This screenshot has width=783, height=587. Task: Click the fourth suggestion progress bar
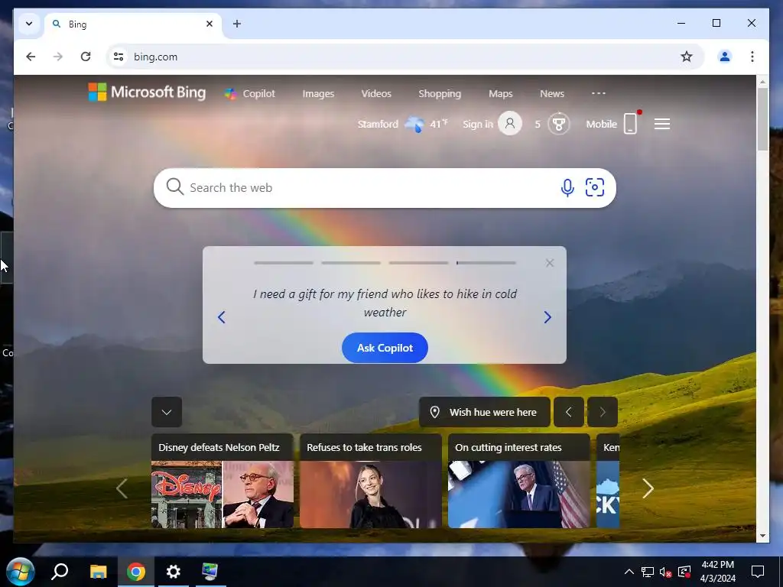click(486, 263)
